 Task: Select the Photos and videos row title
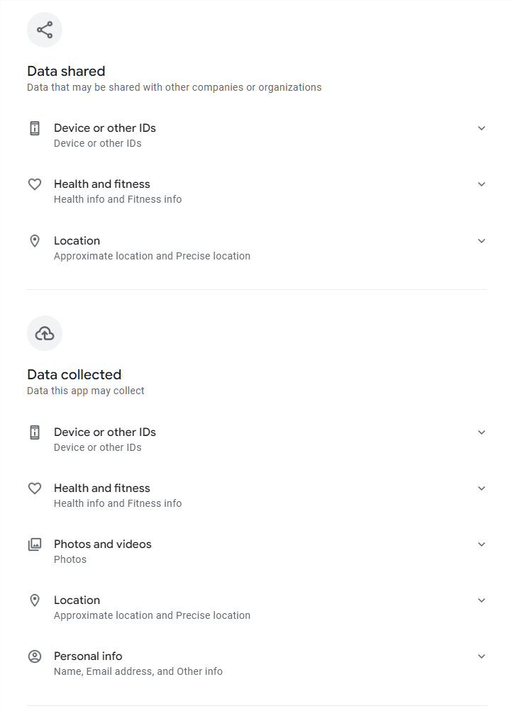tap(103, 544)
